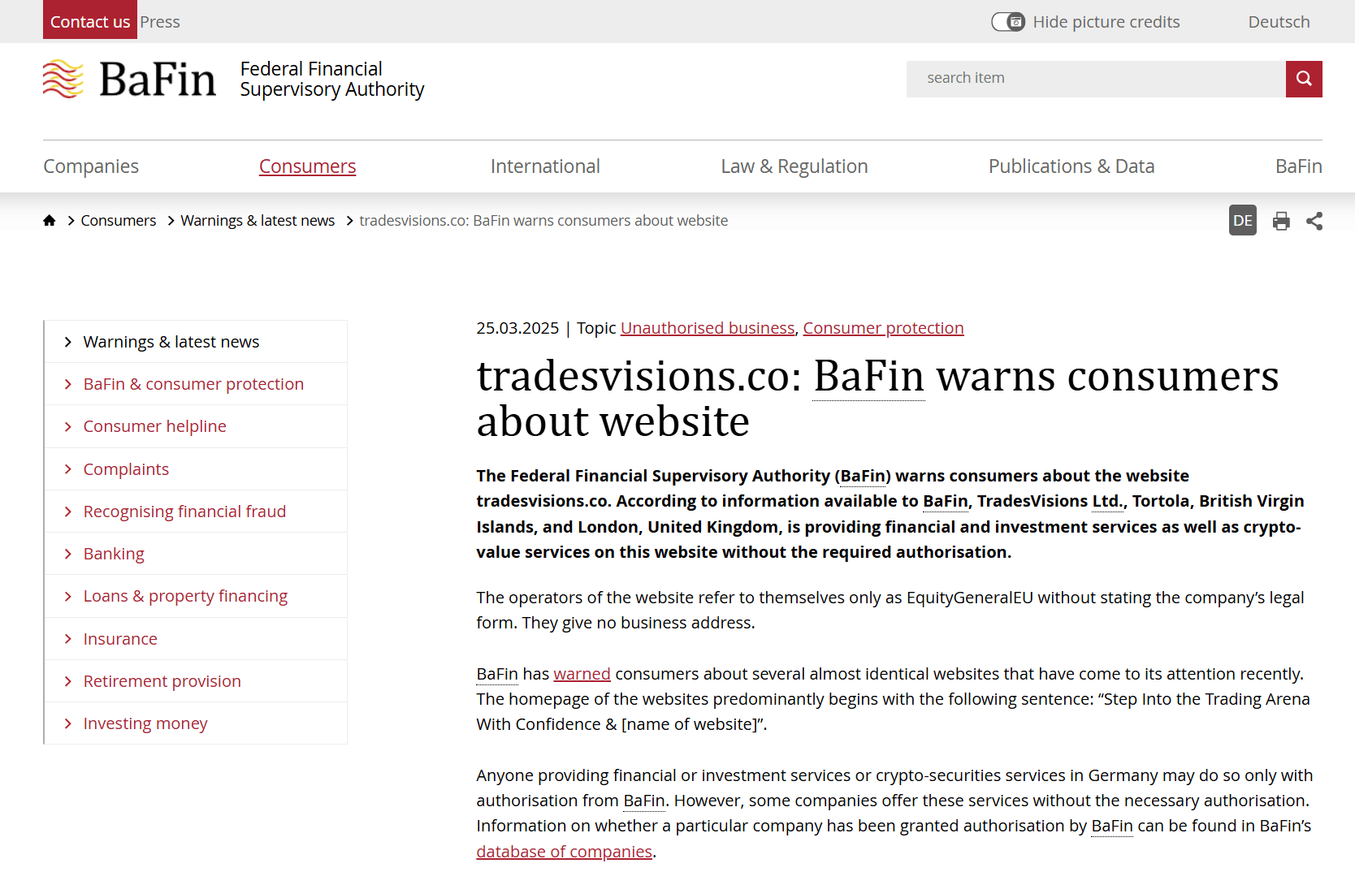Click the BaFin logo

tap(130, 79)
